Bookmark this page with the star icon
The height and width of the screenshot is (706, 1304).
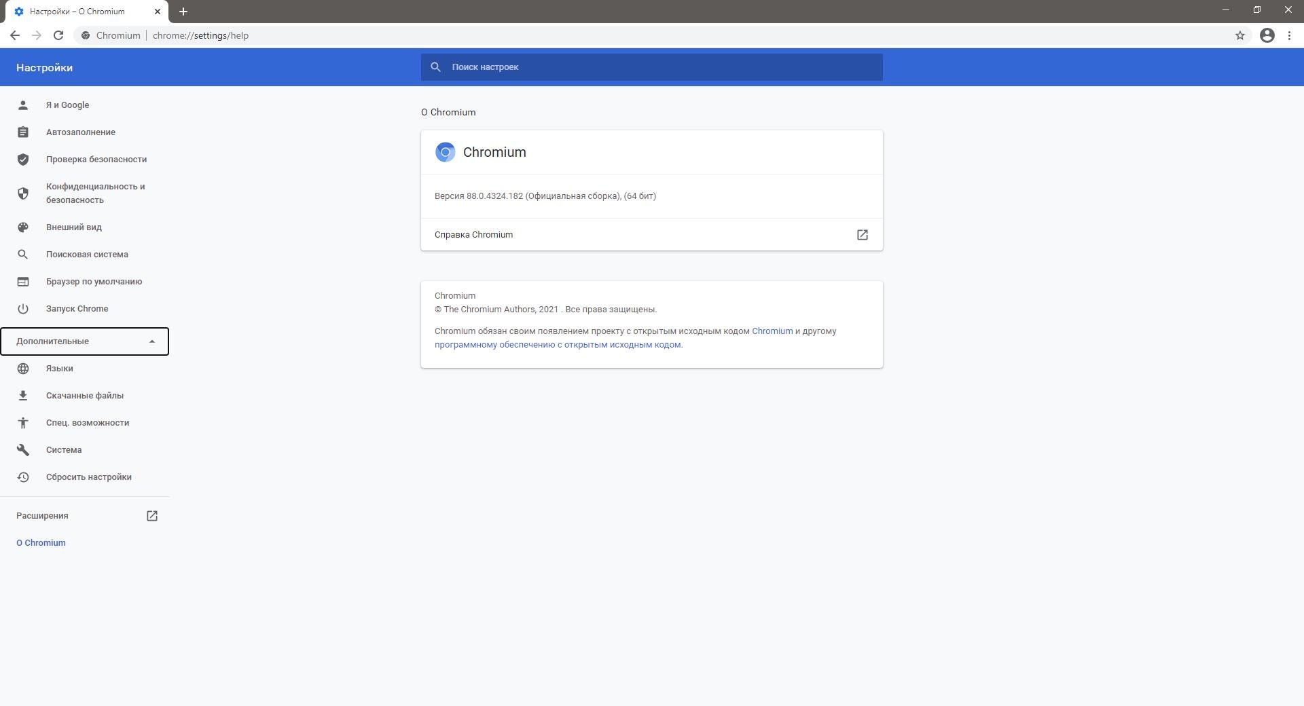(1240, 35)
